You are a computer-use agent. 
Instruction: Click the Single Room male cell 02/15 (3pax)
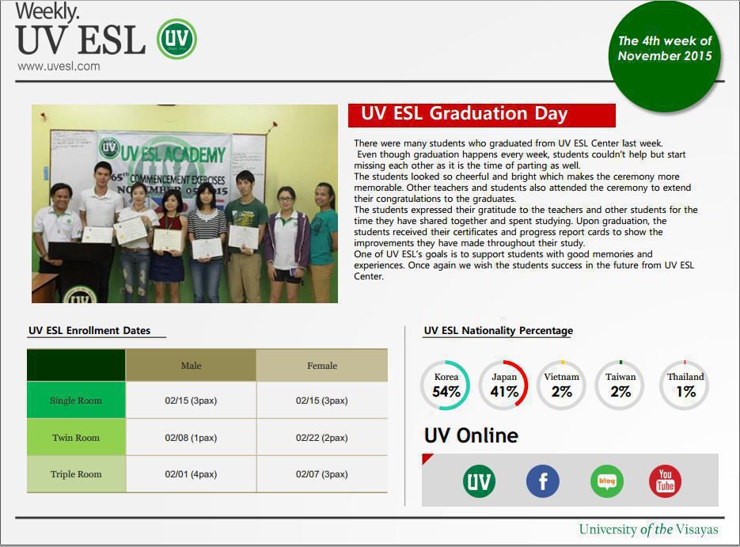[192, 401]
